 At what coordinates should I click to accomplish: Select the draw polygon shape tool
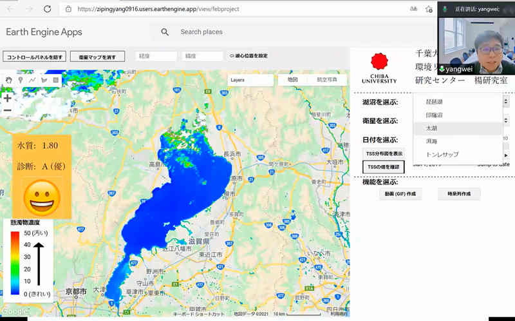[x=44, y=80]
